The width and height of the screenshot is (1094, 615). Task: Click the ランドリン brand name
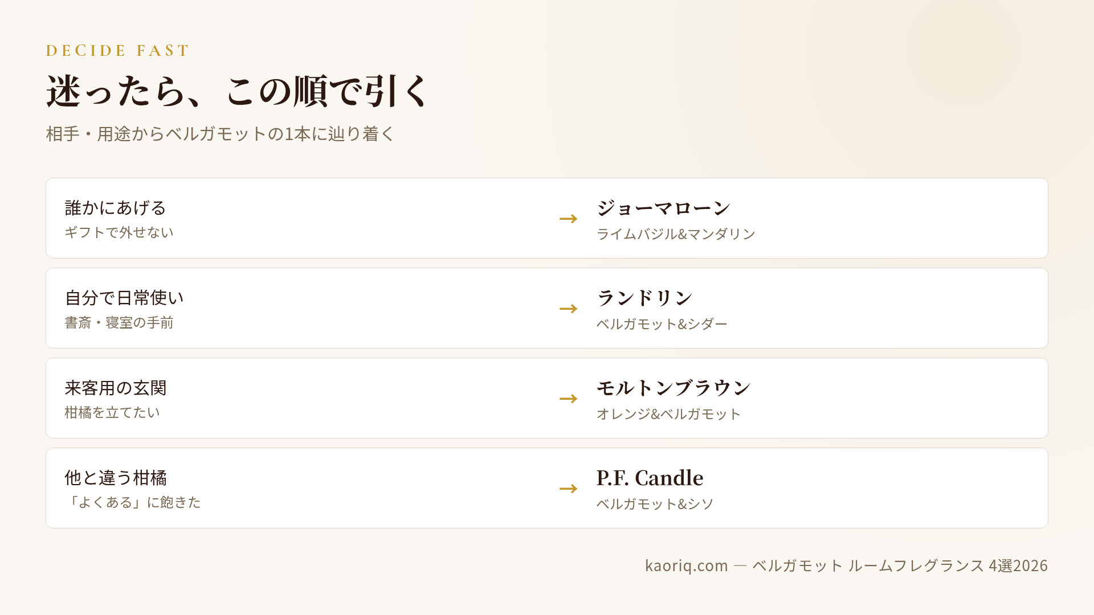(x=644, y=298)
